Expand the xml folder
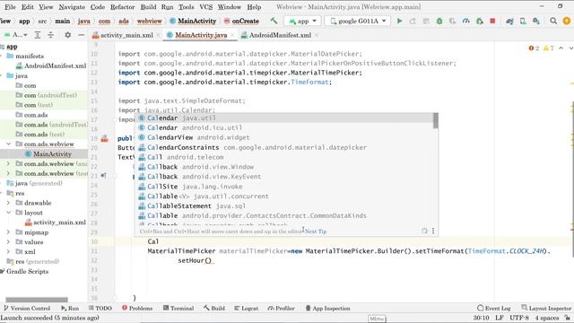This screenshot has height=323, width=574. [9, 251]
